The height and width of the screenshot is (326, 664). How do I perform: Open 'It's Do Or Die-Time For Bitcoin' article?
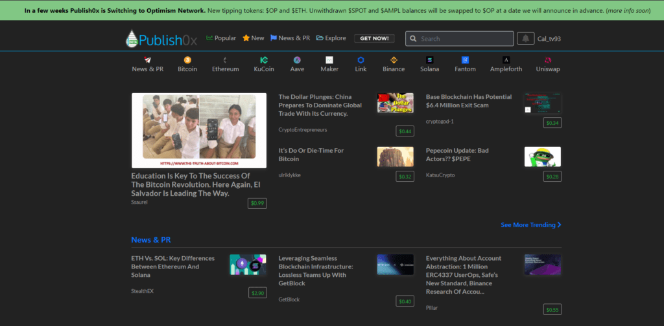click(x=311, y=155)
